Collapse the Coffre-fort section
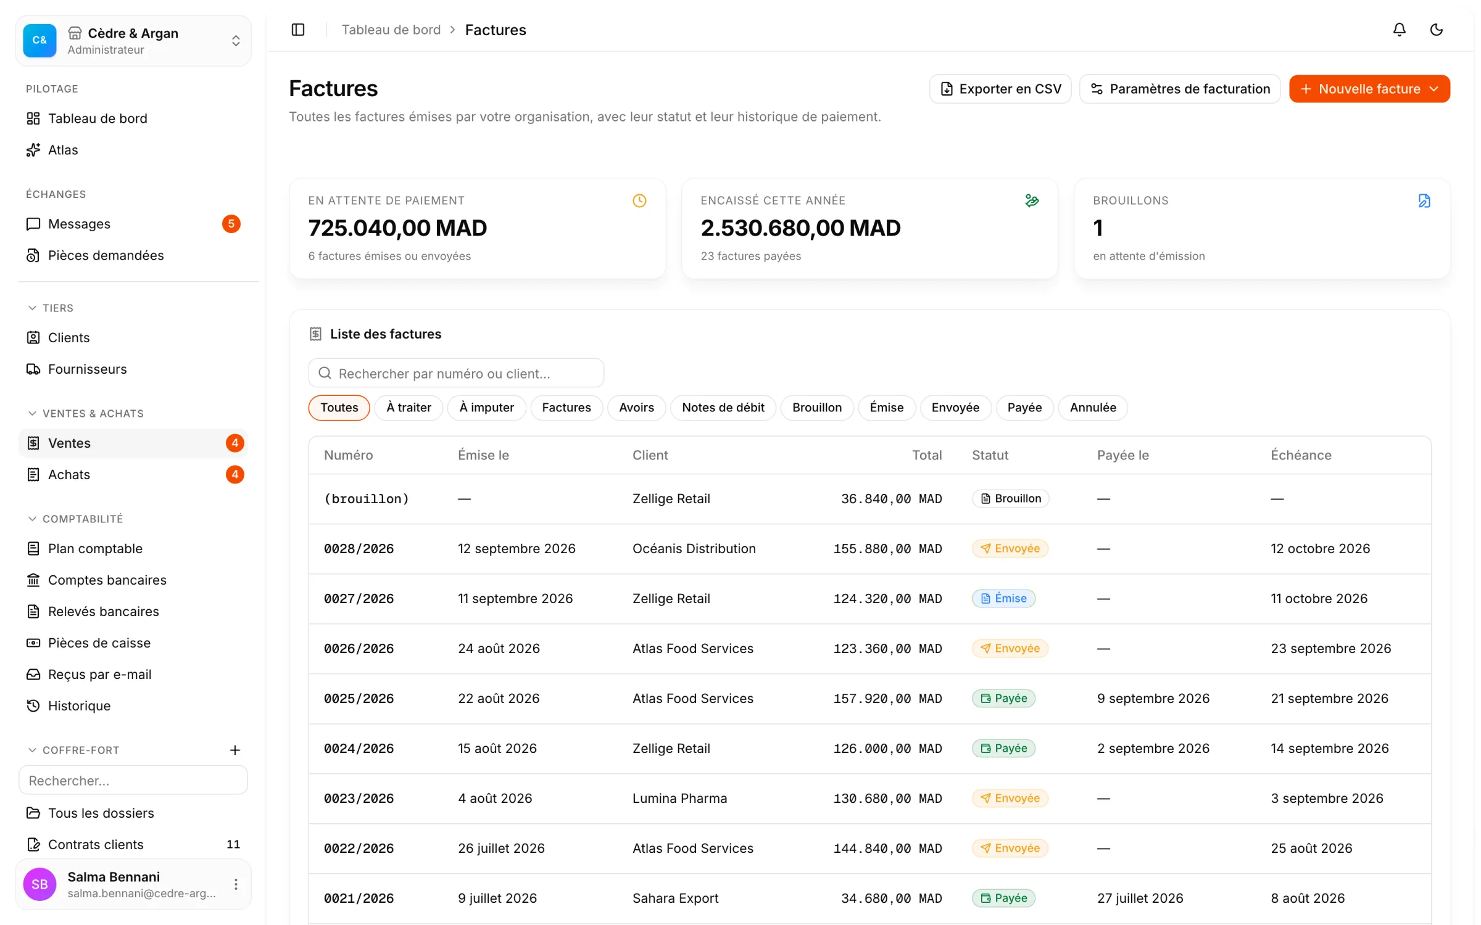 [73, 750]
